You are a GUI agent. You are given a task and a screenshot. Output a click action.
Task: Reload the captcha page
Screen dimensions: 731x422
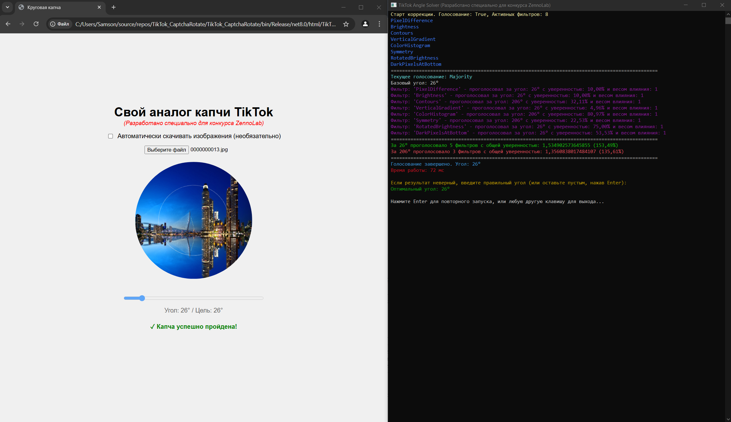click(x=36, y=24)
